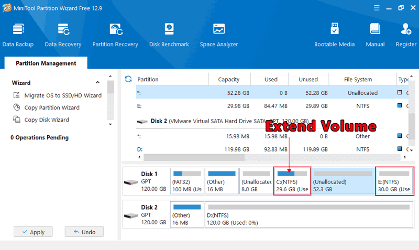Select the Partition Management tab
This screenshot has height=250, width=419.
46,63
